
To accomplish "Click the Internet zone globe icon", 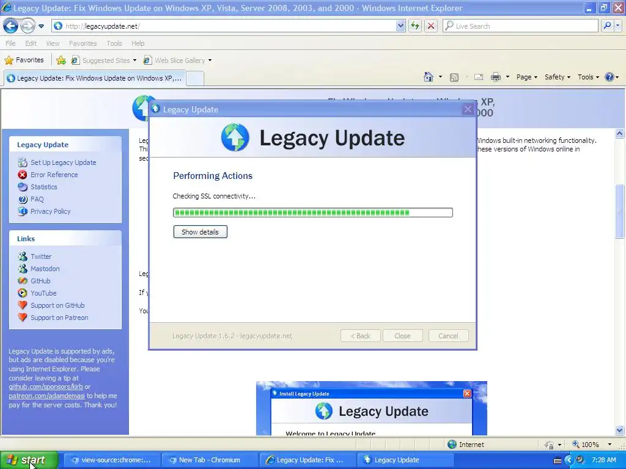I will click(452, 445).
